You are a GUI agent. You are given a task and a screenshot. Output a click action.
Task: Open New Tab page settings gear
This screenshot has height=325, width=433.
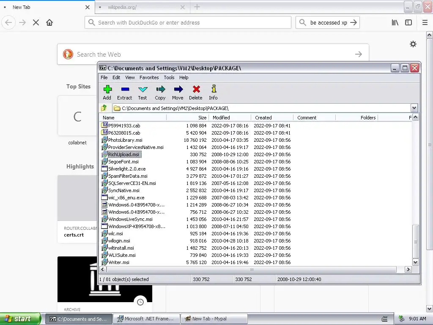pos(413,44)
